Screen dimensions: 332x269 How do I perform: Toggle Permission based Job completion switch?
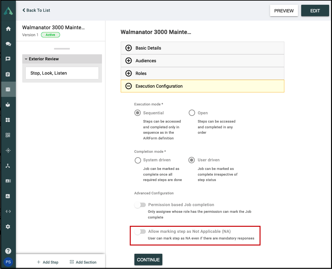pyautogui.click(x=140, y=205)
